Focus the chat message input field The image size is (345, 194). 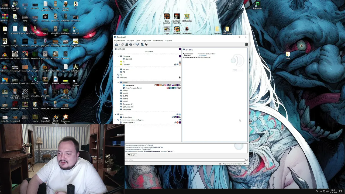click(185, 160)
